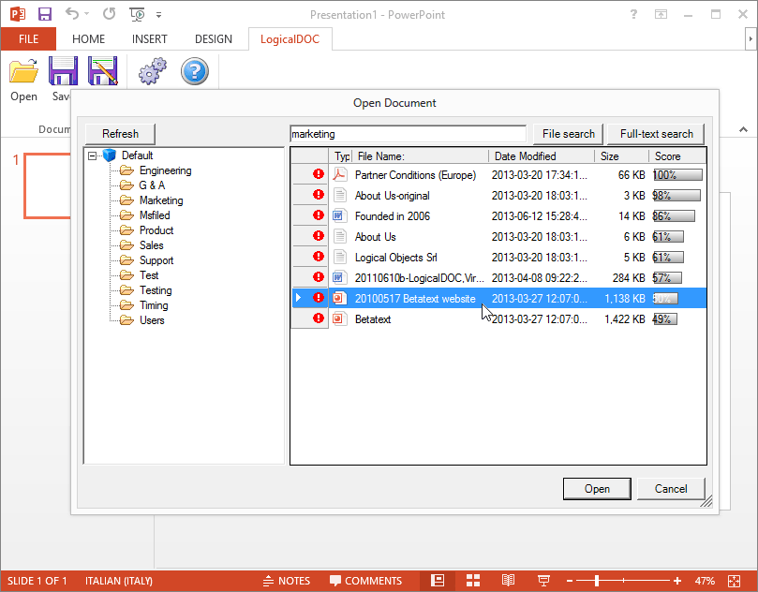Open the FILE tab
Image resolution: width=758 pixels, height=592 pixels.
(28, 39)
